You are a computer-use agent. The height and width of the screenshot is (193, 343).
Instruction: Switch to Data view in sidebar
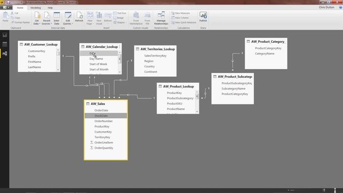click(5, 44)
